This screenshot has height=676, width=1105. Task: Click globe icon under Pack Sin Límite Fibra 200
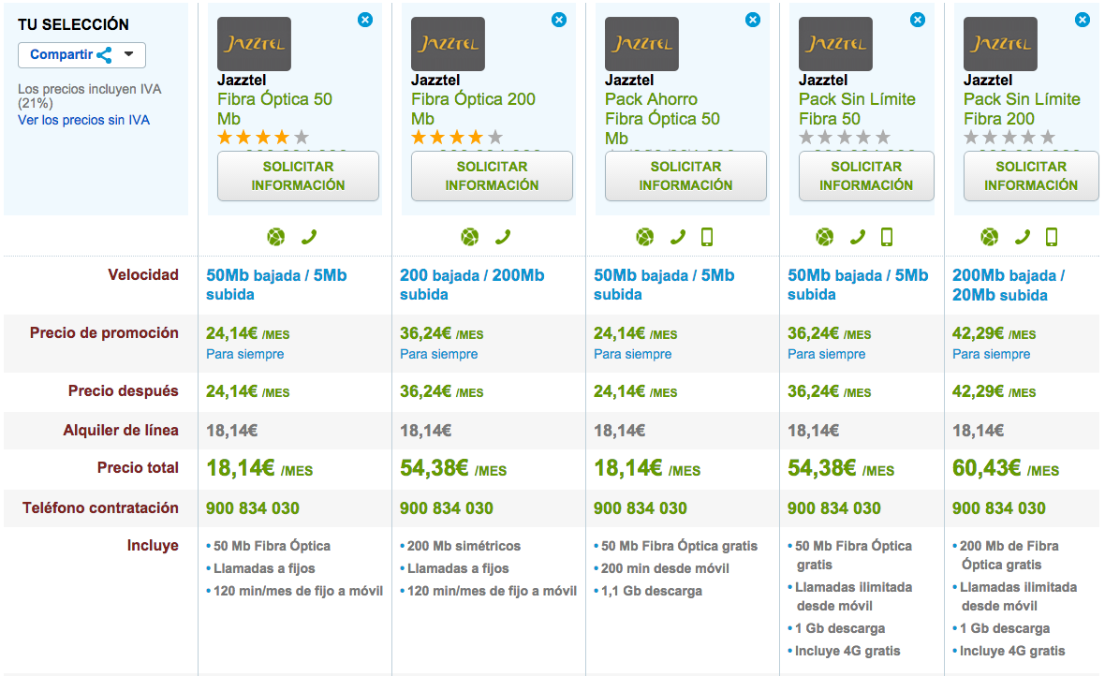point(990,237)
